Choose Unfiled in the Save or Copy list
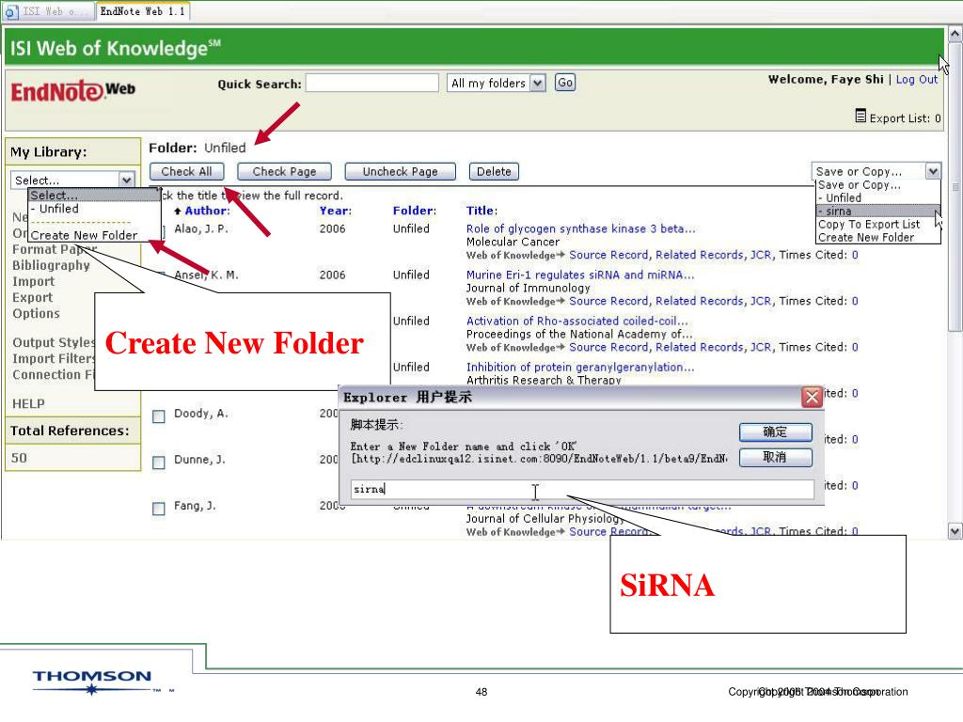The height and width of the screenshot is (722, 963). tap(877, 197)
